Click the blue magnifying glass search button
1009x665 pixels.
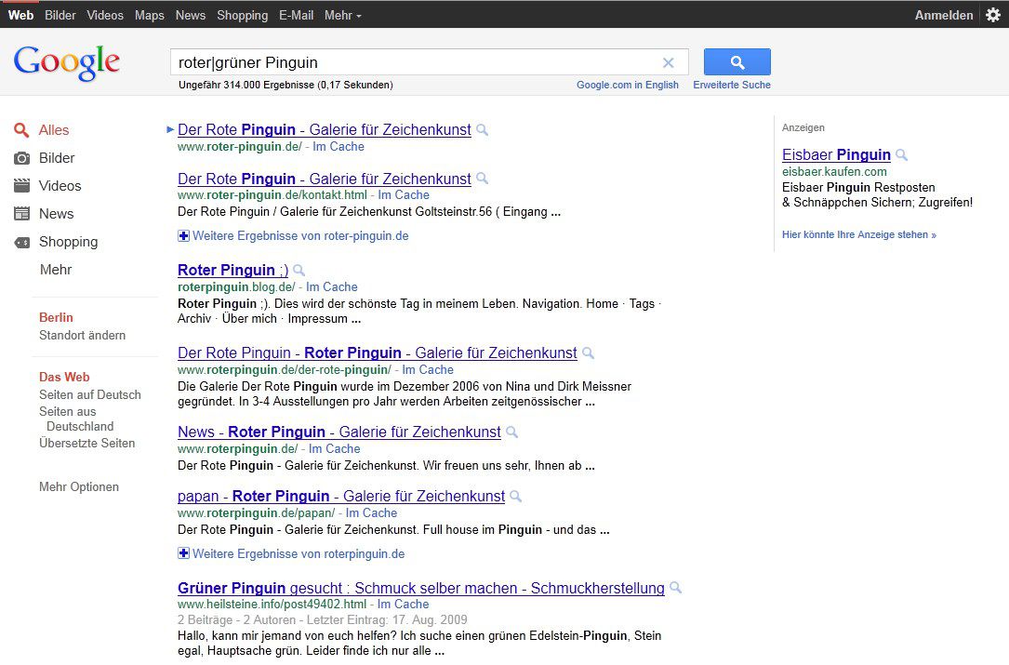tap(737, 61)
